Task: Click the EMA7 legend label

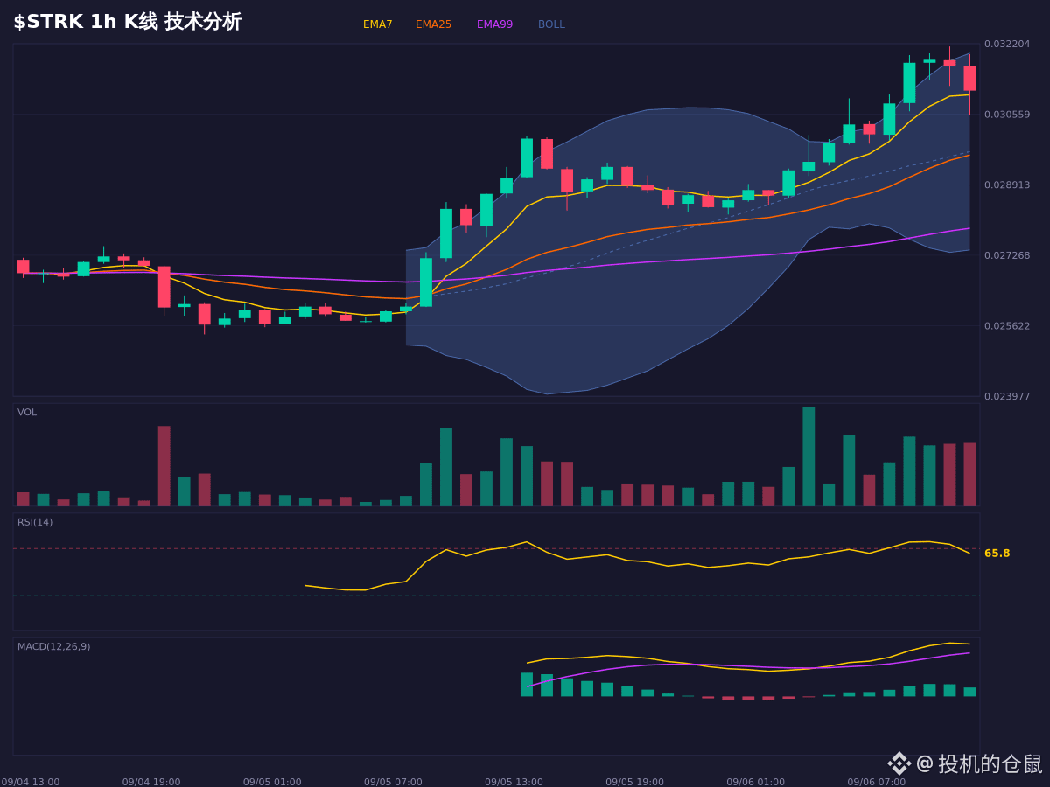Action: click(377, 24)
